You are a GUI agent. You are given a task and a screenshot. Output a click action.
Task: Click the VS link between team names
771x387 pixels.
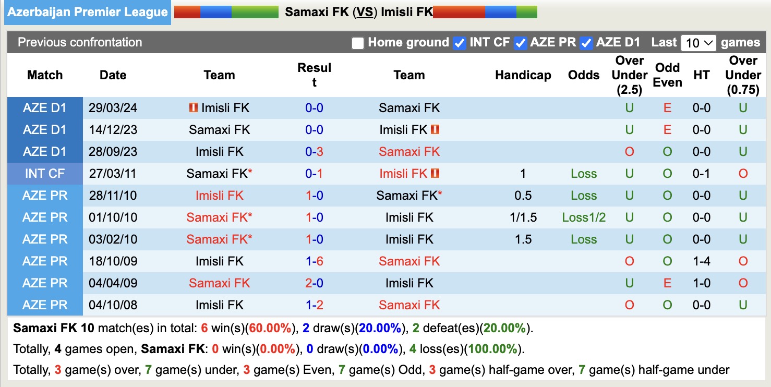[365, 12]
